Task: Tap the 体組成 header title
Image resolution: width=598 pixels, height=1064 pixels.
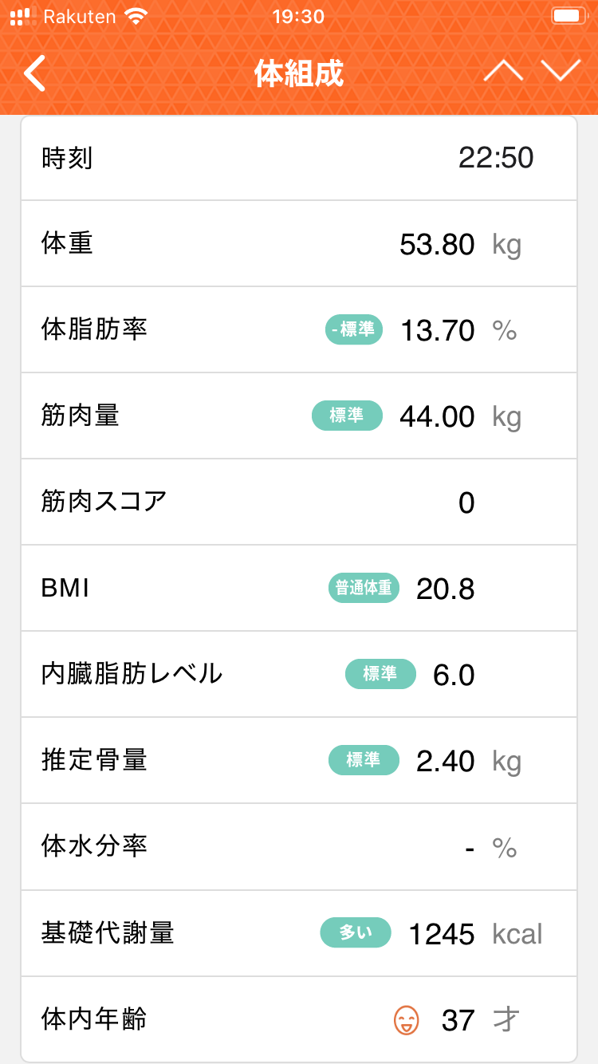Action: point(299,73)
